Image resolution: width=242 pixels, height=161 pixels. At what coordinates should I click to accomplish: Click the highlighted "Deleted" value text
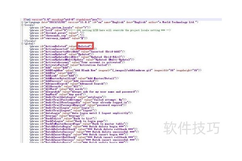coord(84,46)
